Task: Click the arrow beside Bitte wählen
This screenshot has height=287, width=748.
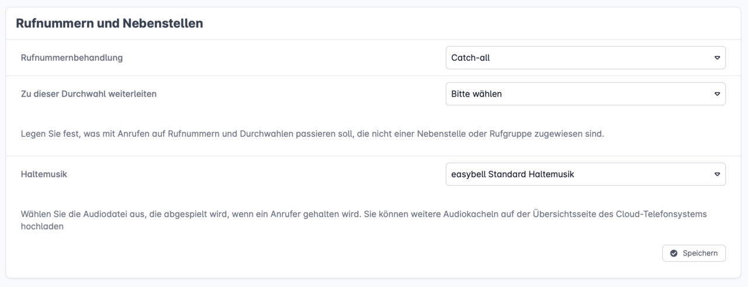Action: pyautogui.click(x=717, y=94)
